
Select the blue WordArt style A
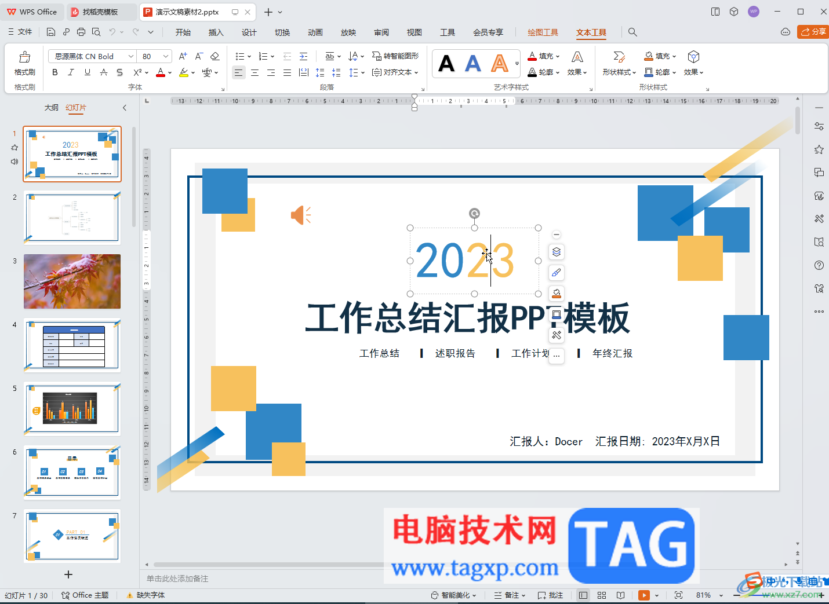click(473, 63)
